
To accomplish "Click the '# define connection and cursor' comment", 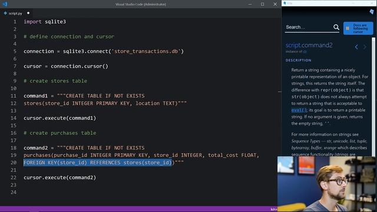I will [x=69, y=37].
